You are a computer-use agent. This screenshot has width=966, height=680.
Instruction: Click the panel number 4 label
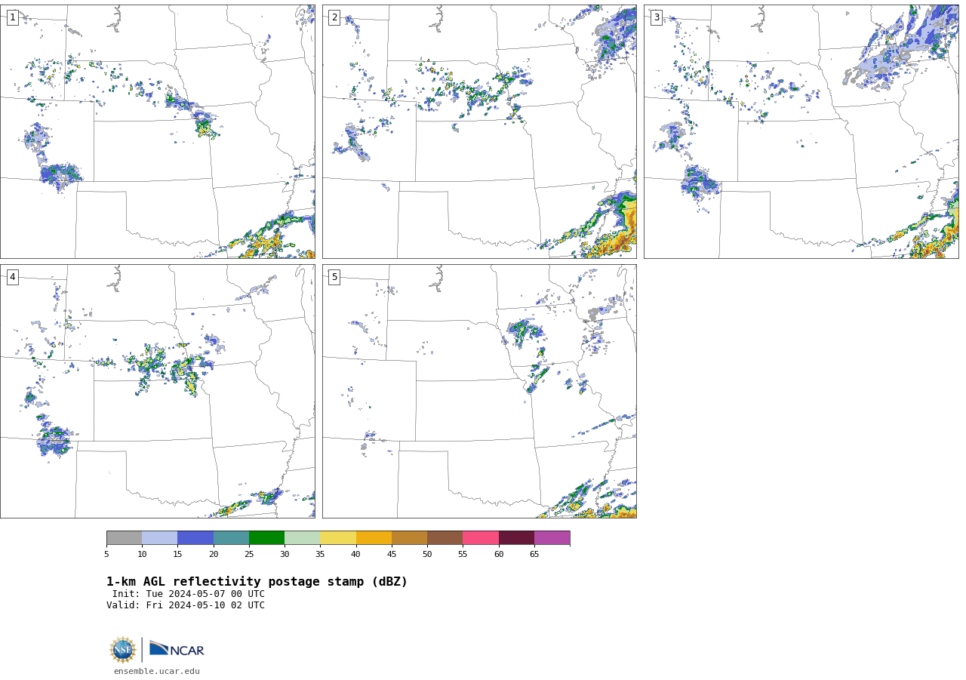point(12,277)
